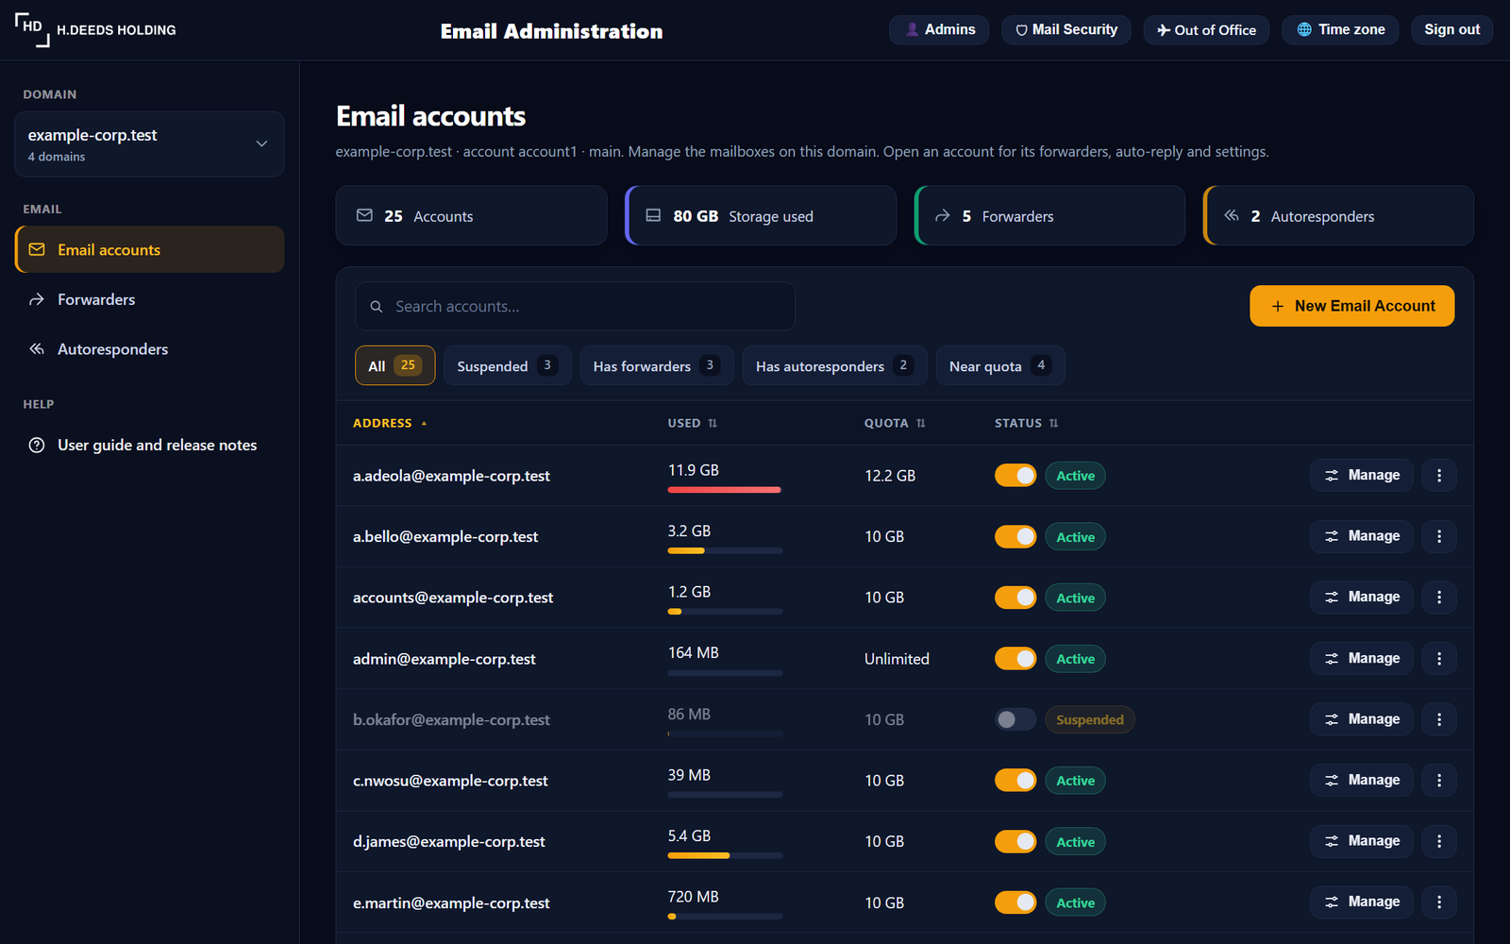The image size is (1510, 944).
Task: Open three-dot menu for accounts@example-corp.test
Action: pyautogui.click(x=1439, y=598)
